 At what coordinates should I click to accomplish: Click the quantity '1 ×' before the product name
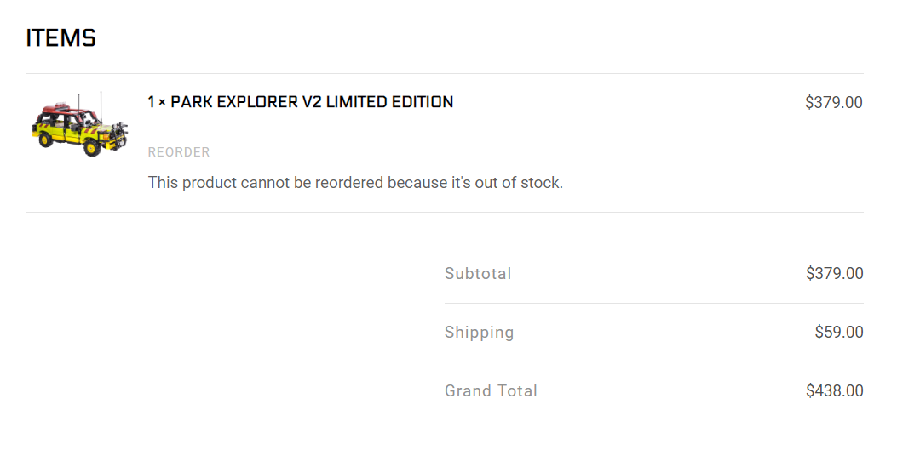(157, 102)
